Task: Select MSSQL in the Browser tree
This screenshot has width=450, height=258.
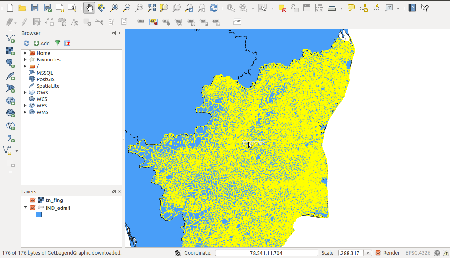Action: (x=45, y=73)
